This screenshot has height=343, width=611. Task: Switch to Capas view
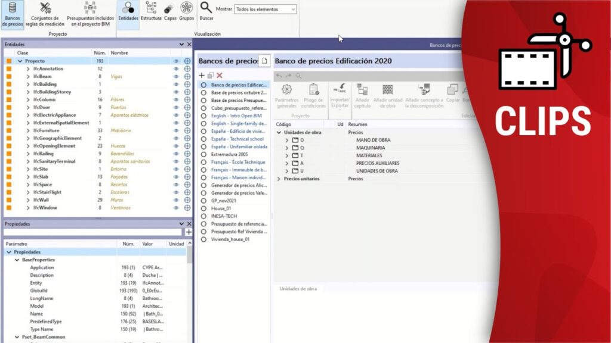click(x=170, y=12)
